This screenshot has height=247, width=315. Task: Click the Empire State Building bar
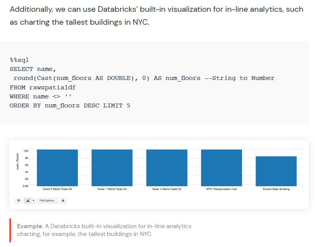click(276, 171)
